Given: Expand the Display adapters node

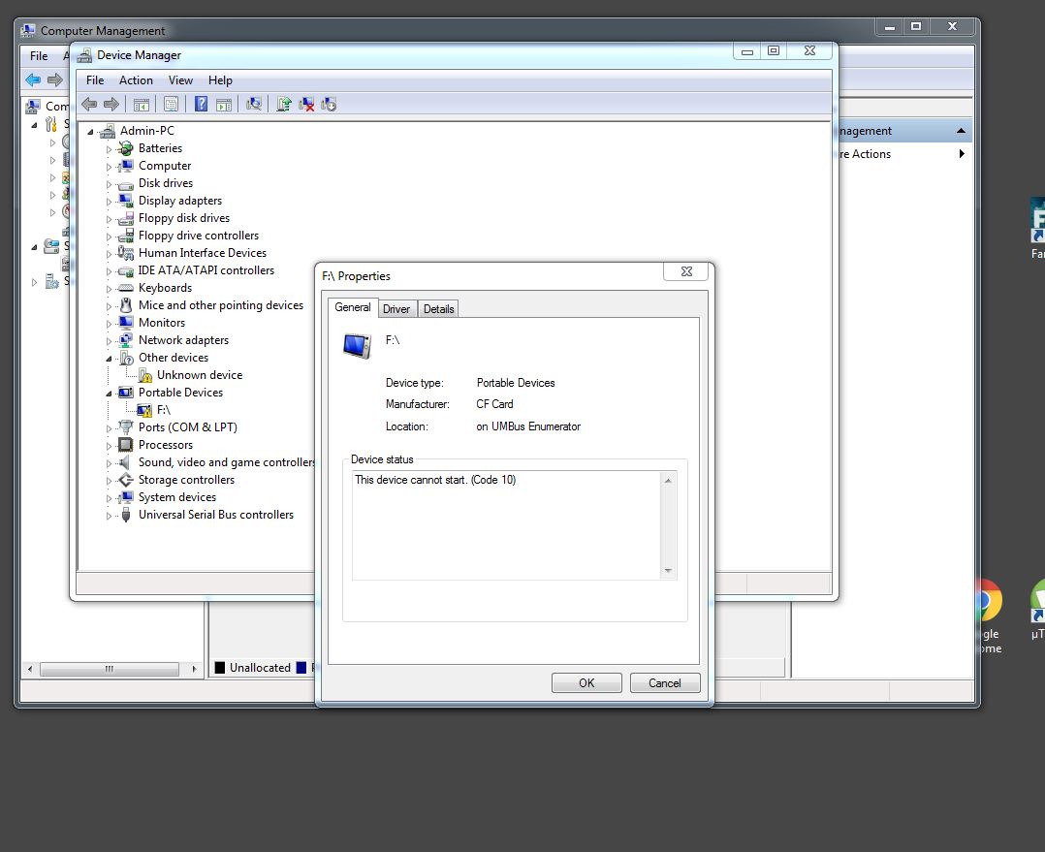Looking at the screenshot, I should [x=110, y=202].
